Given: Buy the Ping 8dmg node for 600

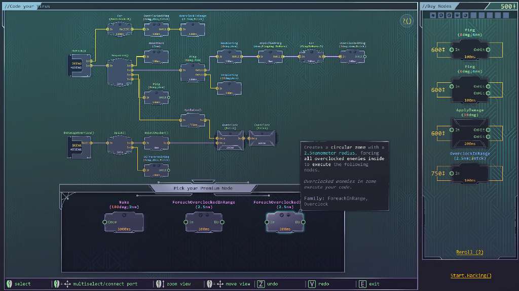Looking at the screenshot, I should point(470,50).
